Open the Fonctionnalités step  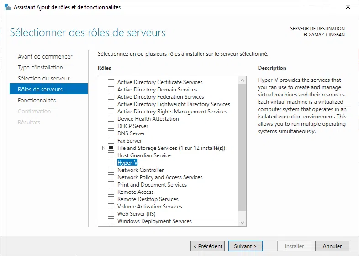tap(37, 101)
